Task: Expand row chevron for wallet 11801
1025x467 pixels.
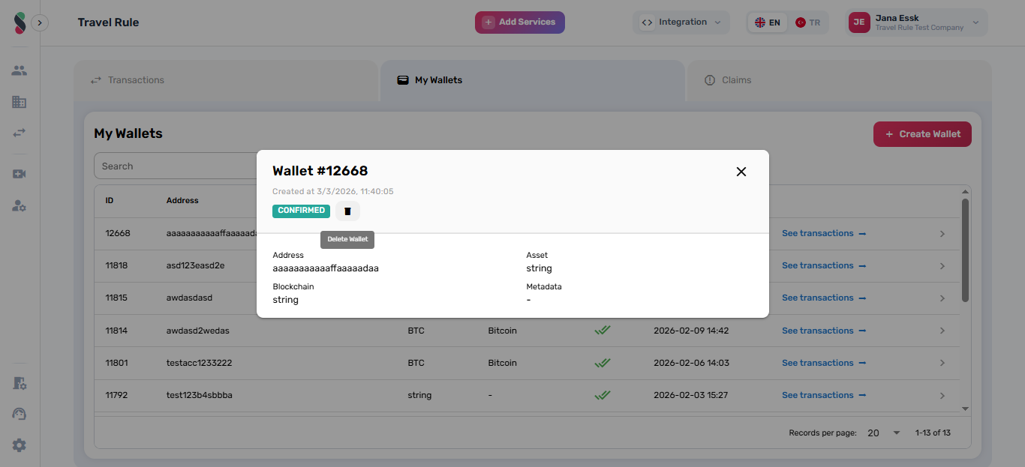Action: pyautogui.click(x=942, y=363)
